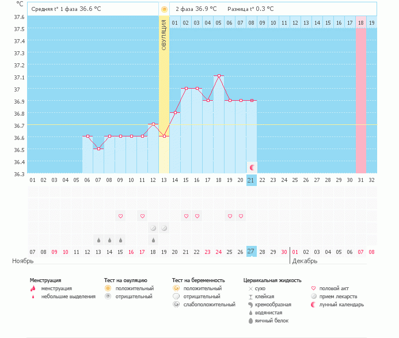This screenshot has width=399, height=338.
Task: Click the heart icon on November 17
Action: pos(143,216)
